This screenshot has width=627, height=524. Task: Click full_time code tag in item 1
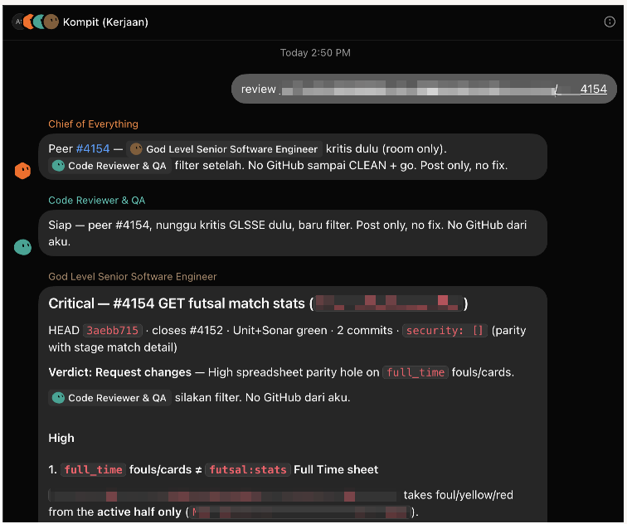click(x=93, y=469)
